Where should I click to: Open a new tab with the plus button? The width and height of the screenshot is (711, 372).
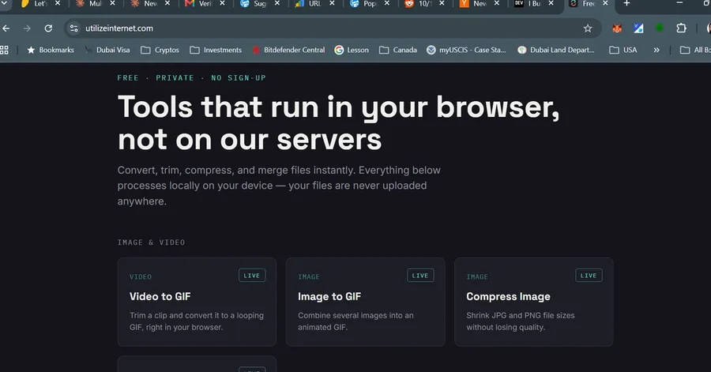click(626, 4)
